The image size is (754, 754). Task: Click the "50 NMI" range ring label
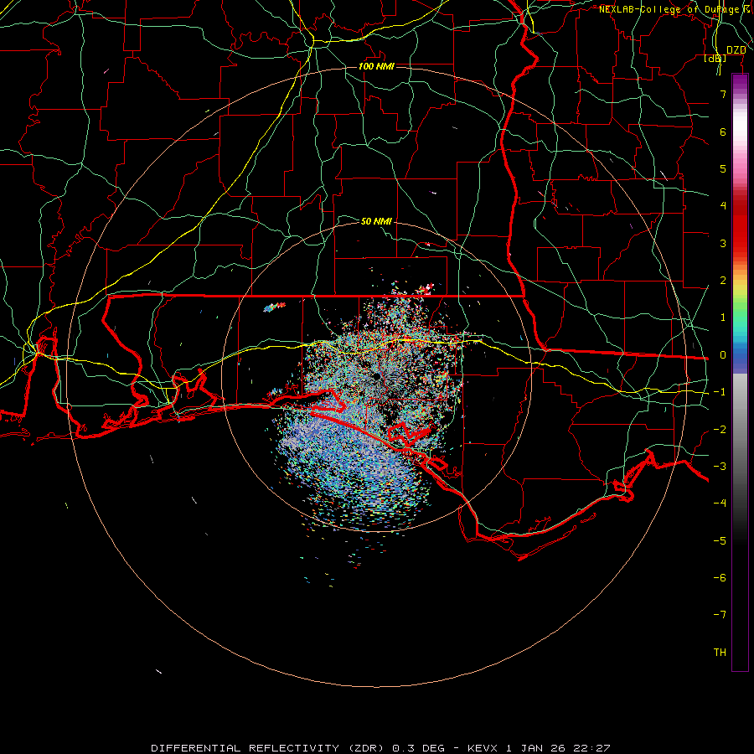click(376, 221)
